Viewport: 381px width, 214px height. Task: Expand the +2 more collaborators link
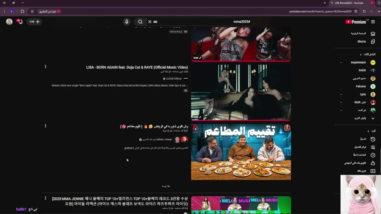click(166, 186)
